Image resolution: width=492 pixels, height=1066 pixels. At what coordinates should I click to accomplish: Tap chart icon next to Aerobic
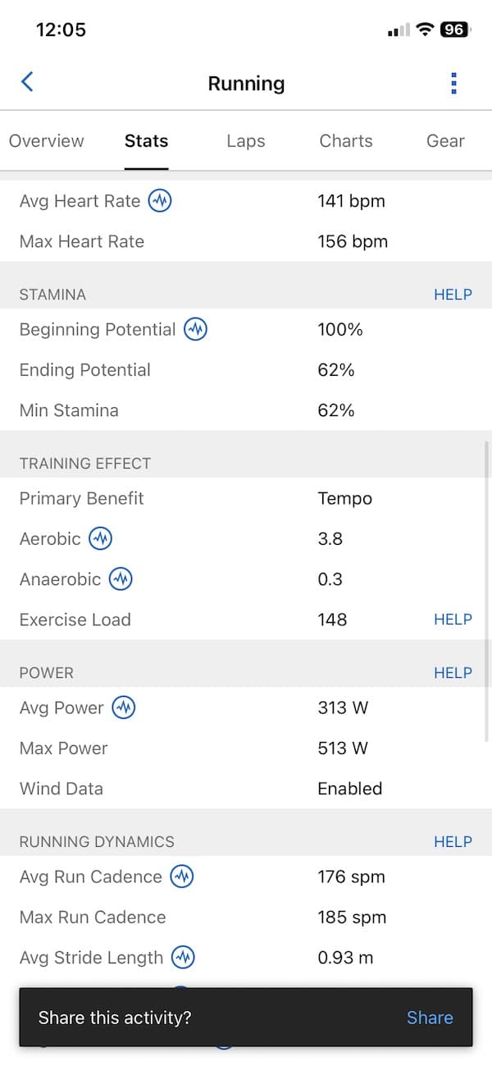point(100,539)
